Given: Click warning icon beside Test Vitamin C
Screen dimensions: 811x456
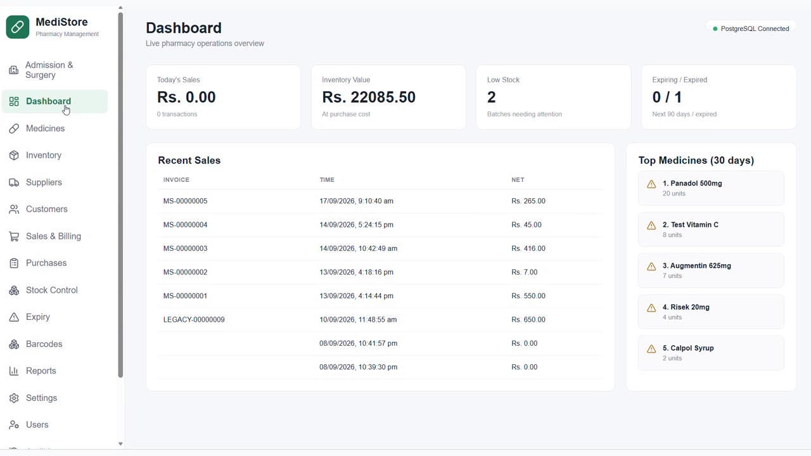Looking at the screenshot, I should 651,225.
